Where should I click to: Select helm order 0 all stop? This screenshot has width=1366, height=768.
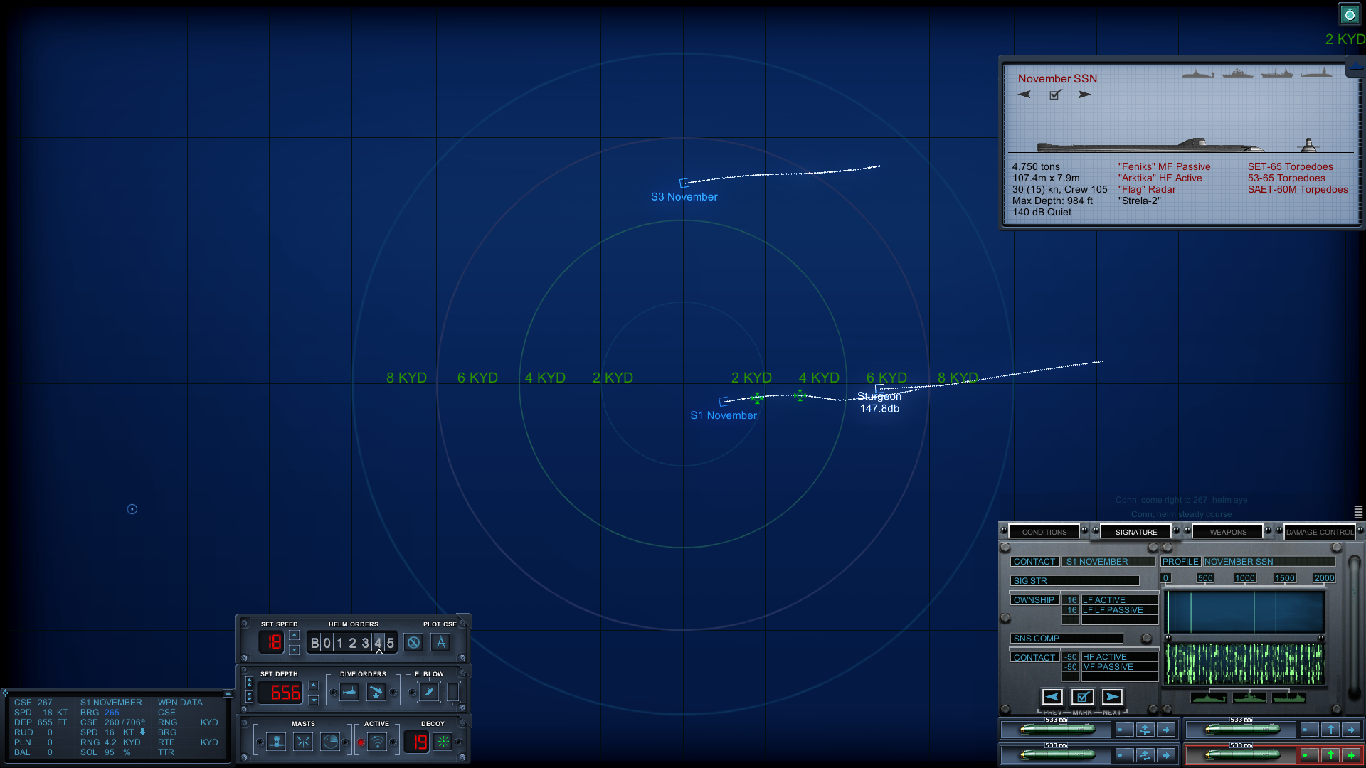[x=327, y=643]
